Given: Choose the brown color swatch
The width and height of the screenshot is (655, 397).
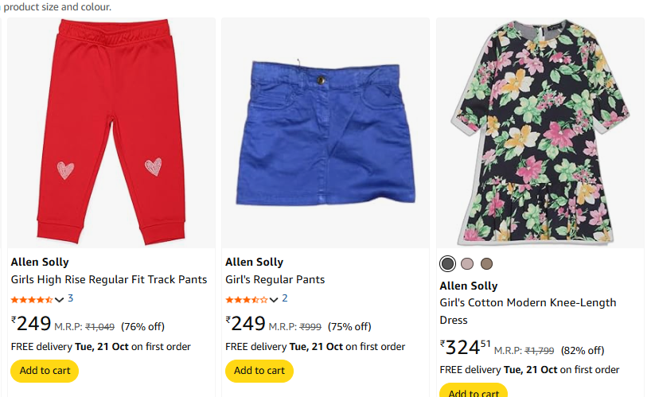Looking at the screenshot, I should point(486,263).
